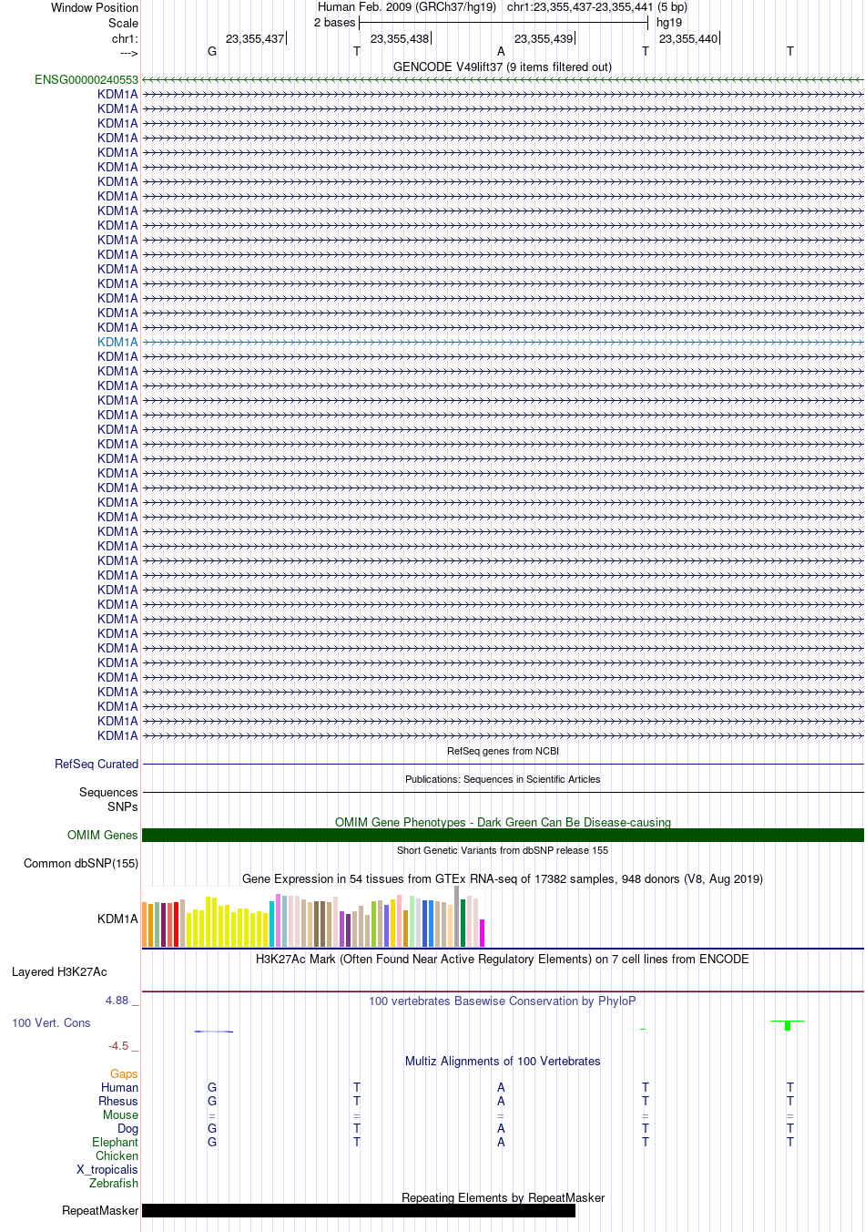Click 'Short Genetic Variants from dbSNP' title
Image resolution: width=865 pixels, height=1232 pixels.
click(x=503, y=851)
